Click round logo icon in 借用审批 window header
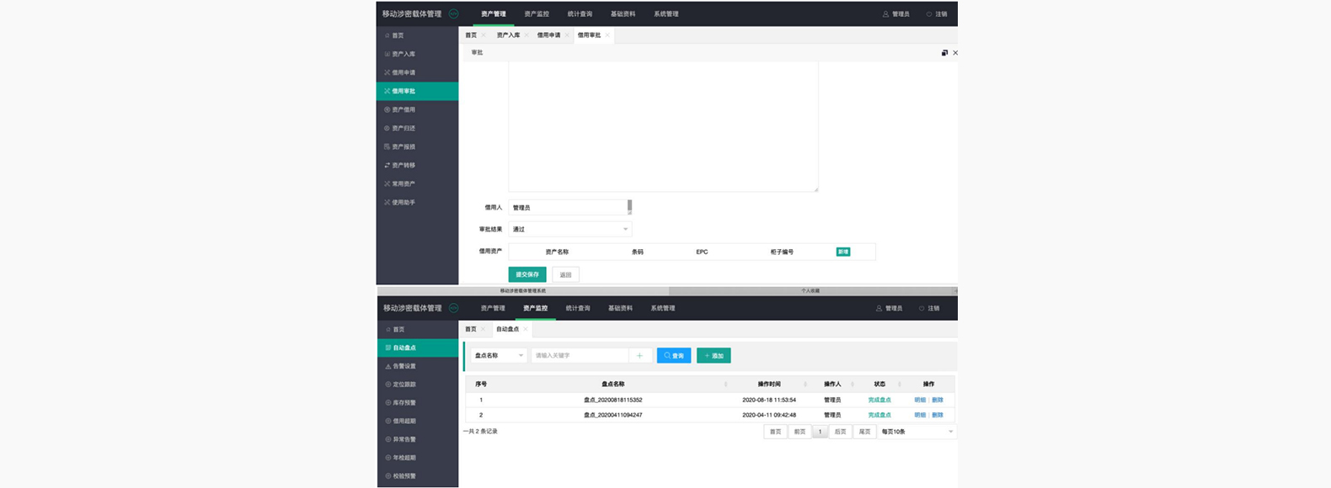 click(453, 13)
